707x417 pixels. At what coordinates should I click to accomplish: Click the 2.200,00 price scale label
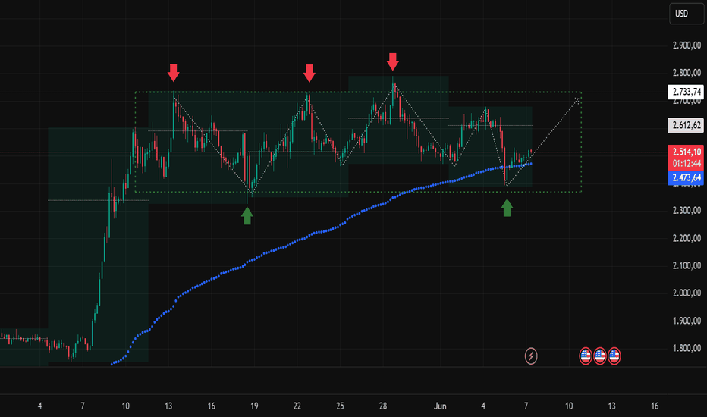tap(687, 238)
